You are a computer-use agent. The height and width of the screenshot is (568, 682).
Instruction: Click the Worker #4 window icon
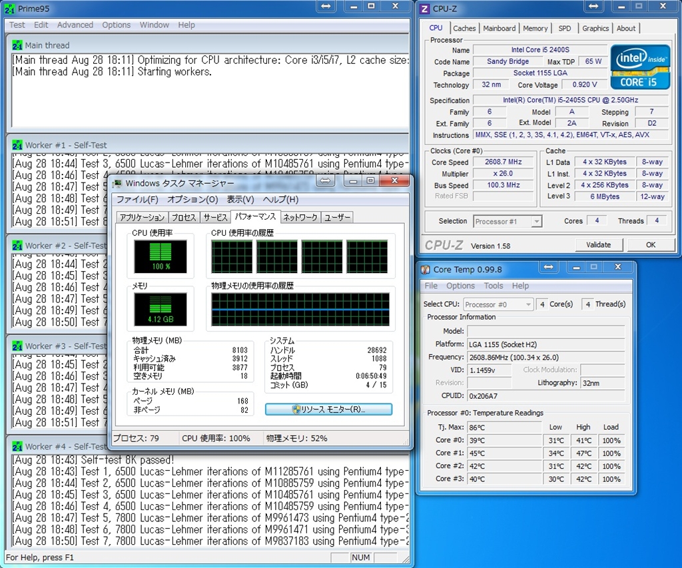(17, 446)
